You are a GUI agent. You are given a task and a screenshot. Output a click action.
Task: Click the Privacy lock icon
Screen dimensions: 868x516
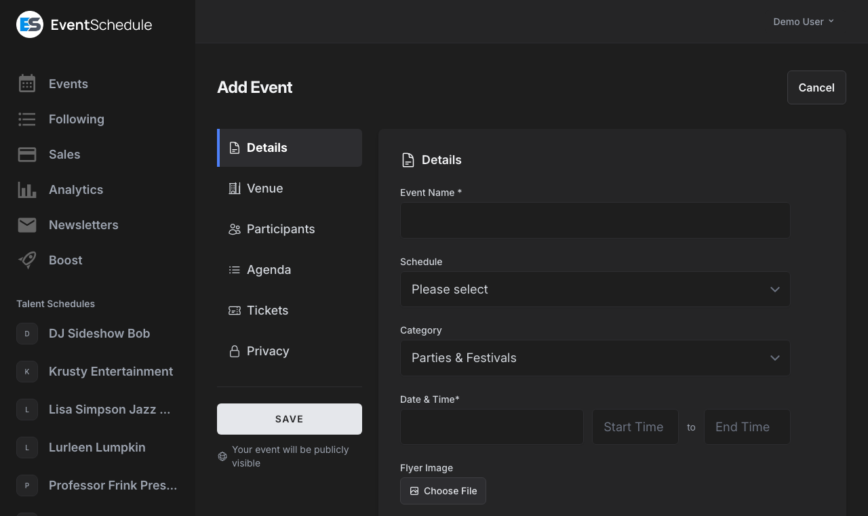click(235, 351)
